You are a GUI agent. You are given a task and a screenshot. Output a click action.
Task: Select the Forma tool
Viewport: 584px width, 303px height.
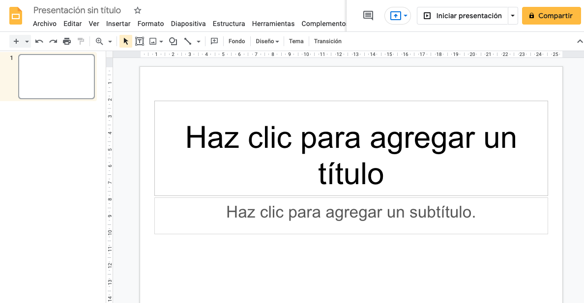click(173, 41)
